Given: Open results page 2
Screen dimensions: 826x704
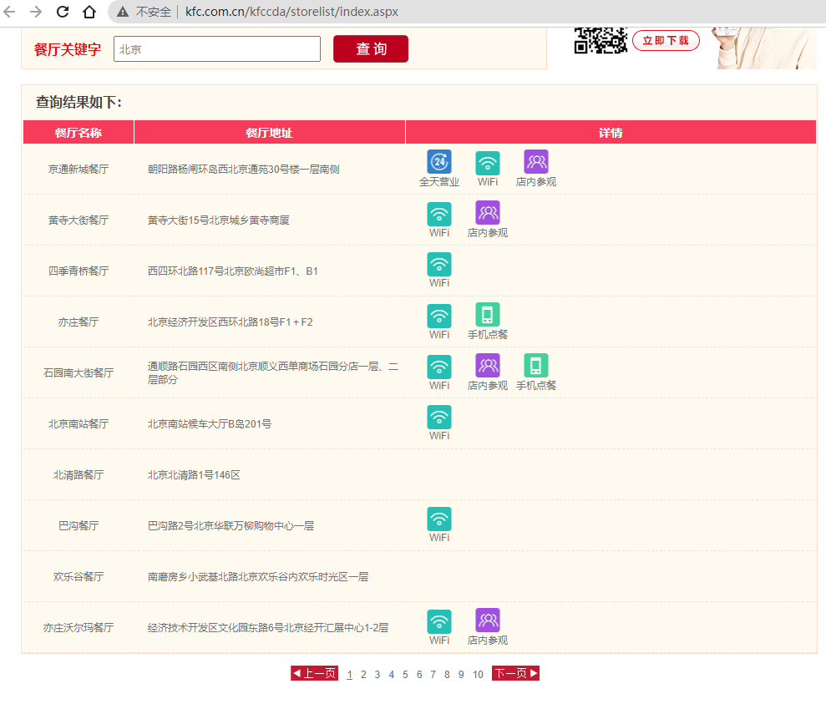Looking at the screenshot, I should [363, 675].
